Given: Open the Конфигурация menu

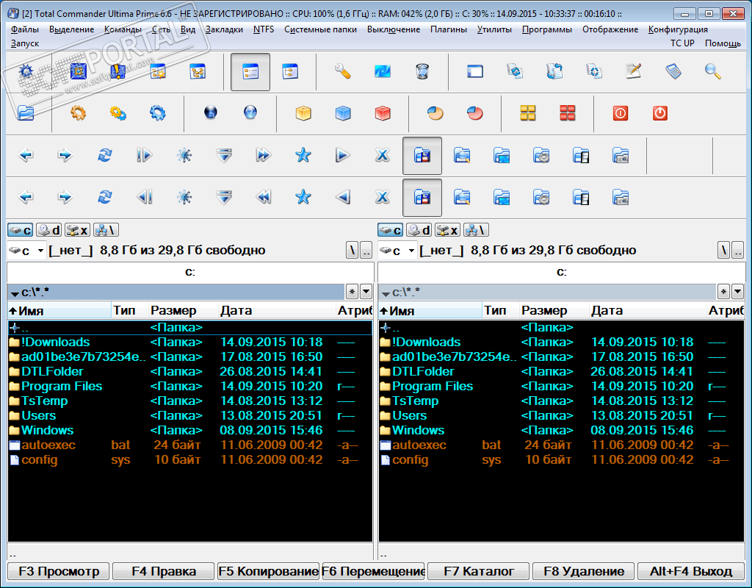Looking at the screenshot, I should click(x=678, y=29).
